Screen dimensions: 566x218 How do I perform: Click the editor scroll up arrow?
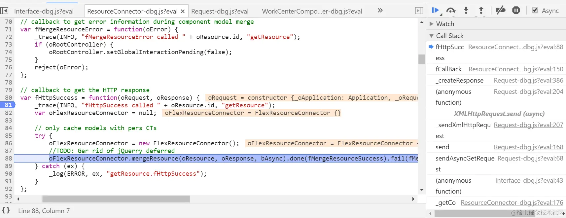(422, 22)
